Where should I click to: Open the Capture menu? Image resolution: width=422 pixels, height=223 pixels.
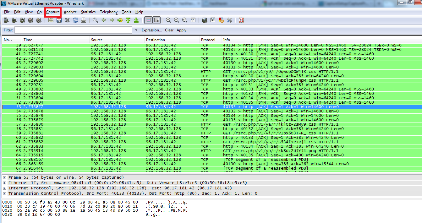(53, 12)
